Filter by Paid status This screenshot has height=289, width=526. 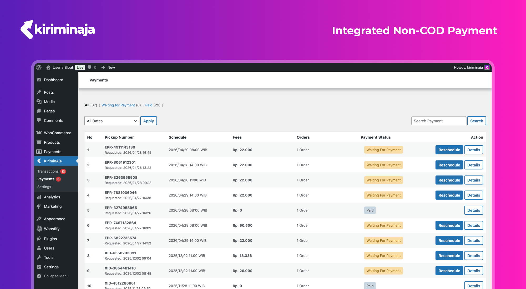(x=149, y=105)
